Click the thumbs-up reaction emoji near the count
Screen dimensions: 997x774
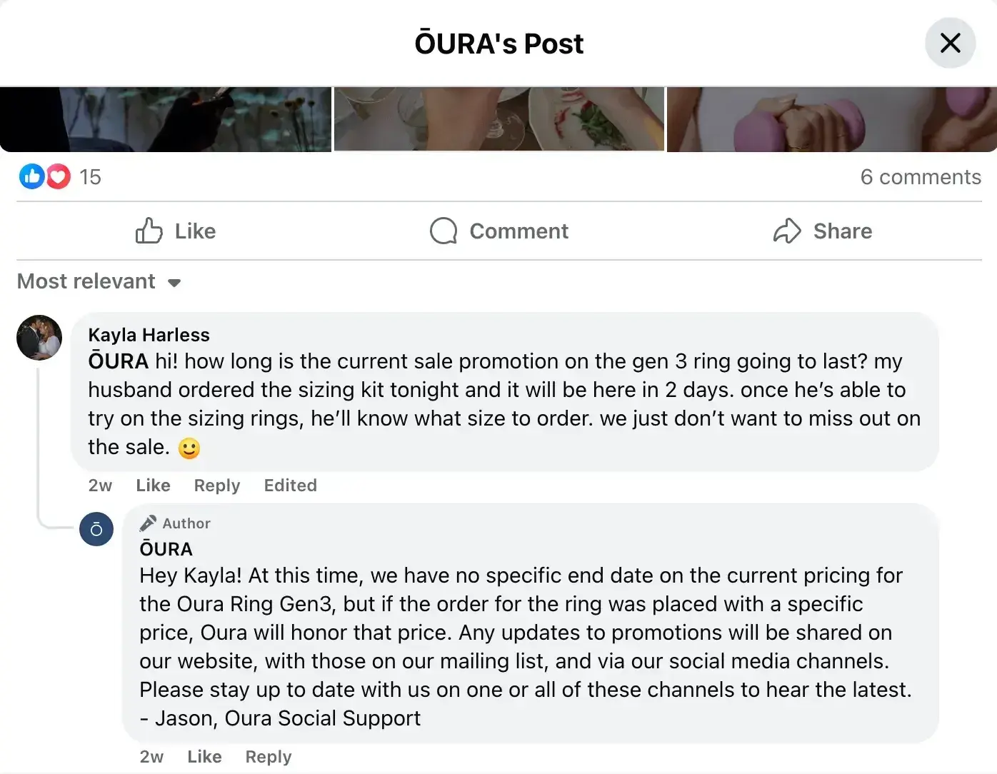(x=31, y=176)
